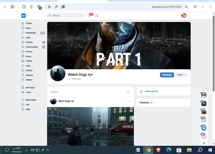Open post author Watch Dogs тут link
The width and height of the screenshot is (215, 154).
point(66,101)
